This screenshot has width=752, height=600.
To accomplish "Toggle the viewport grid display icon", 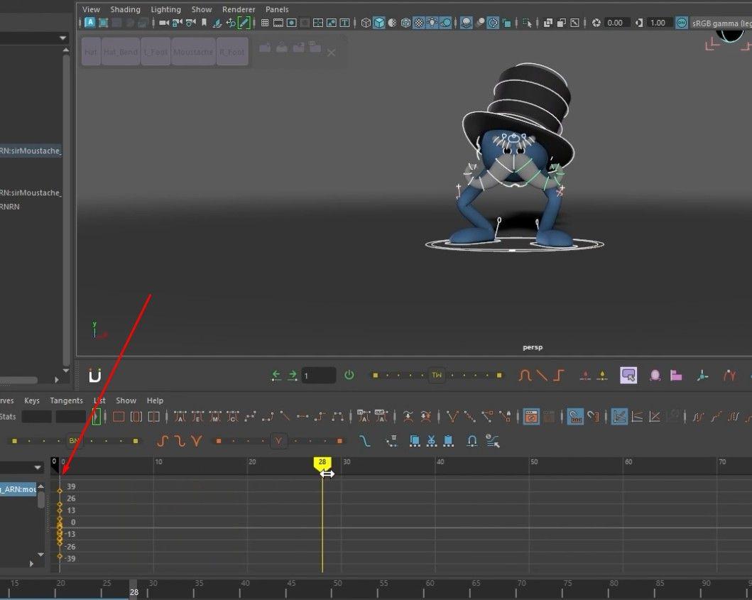I will 264,23.
